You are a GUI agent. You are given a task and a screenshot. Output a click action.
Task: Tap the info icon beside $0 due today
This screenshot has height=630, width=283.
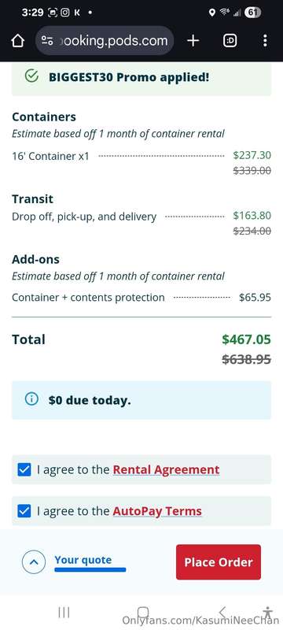click(31, 399)
